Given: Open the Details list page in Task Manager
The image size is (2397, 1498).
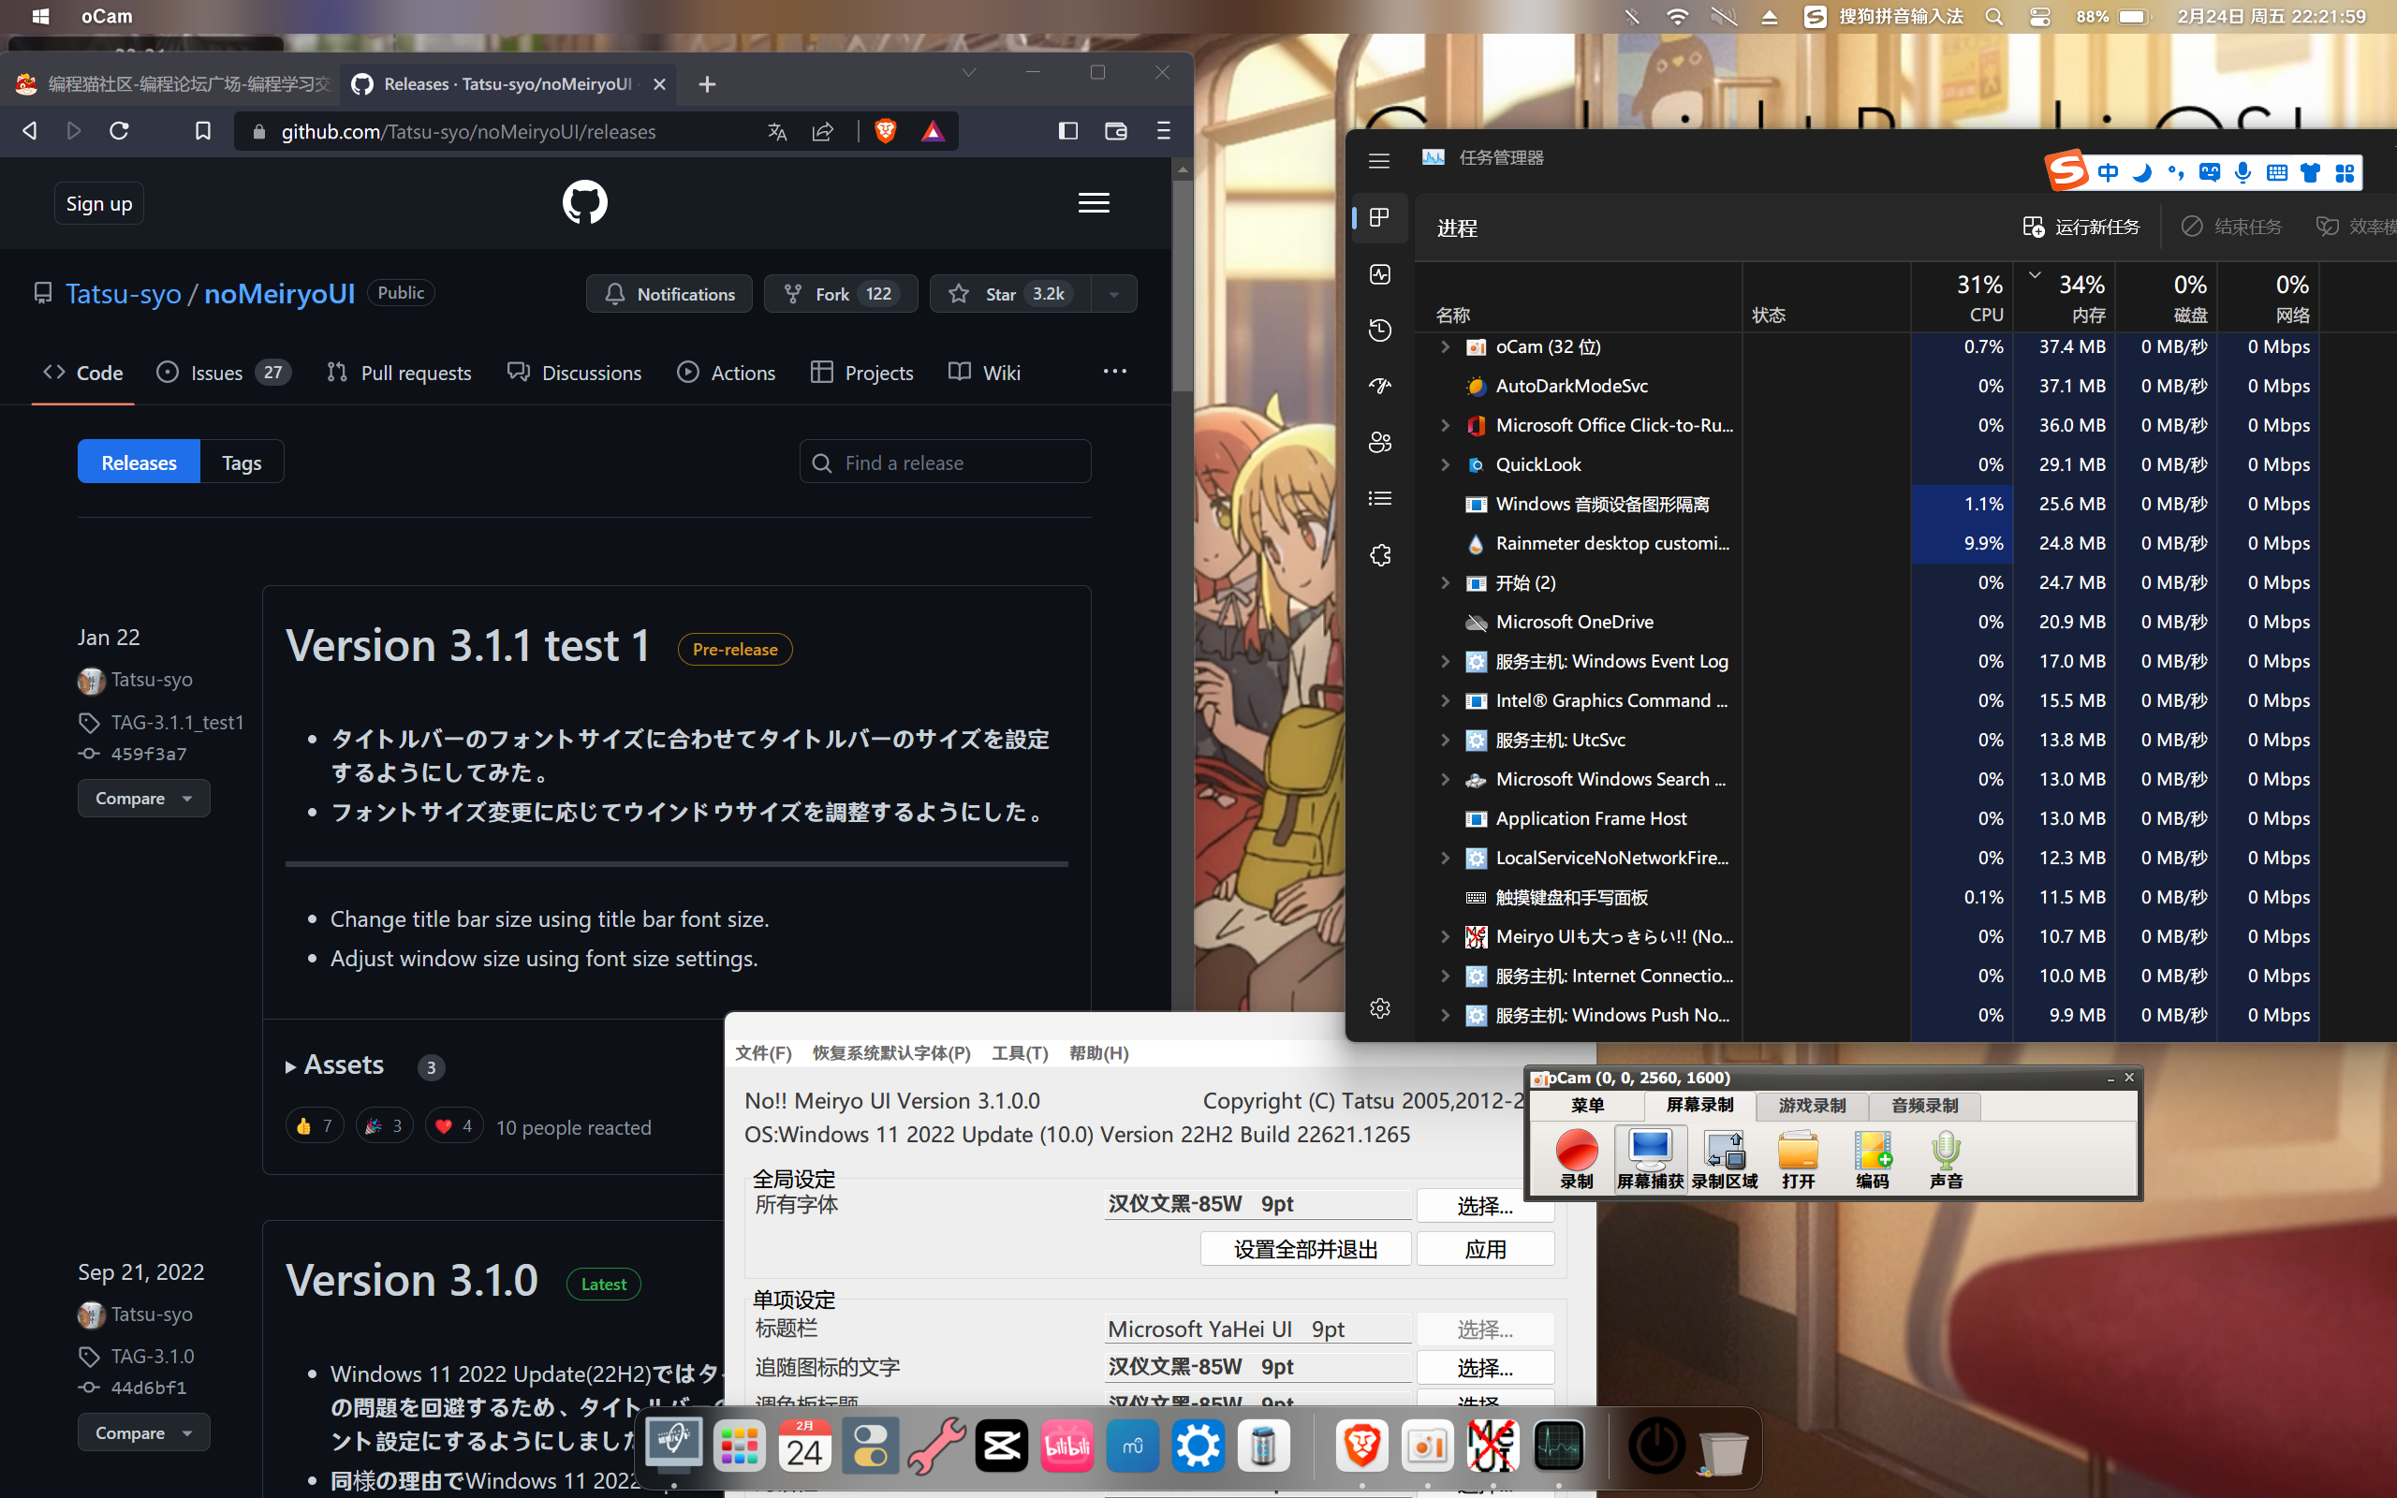Looking at the screenshot, I should pyautogui.click(x=1380, y=498).
